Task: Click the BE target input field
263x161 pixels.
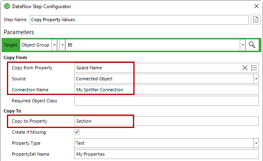Action: pyautogui.click(x=152, y=45)
